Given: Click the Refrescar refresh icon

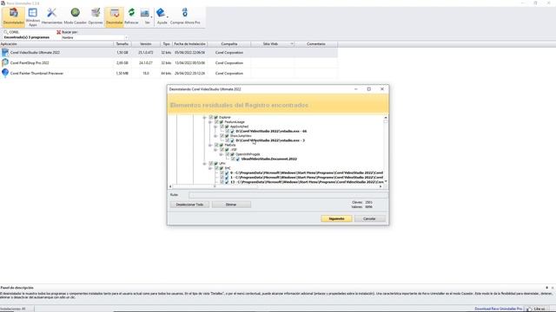Looking at the screenshot, I should (x=131, y=16).
